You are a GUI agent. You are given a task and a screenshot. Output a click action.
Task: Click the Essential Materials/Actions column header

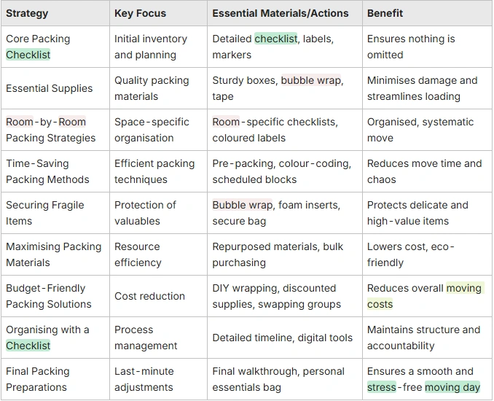click(281, 13)
